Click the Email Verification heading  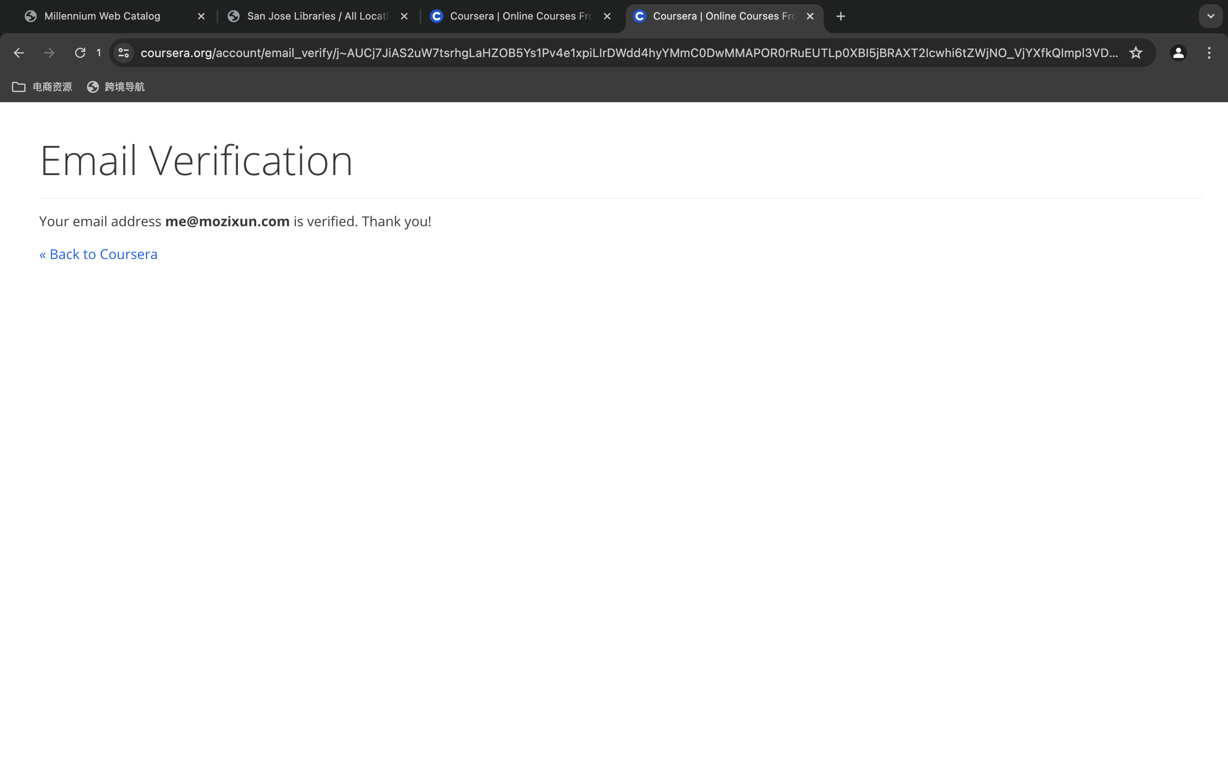pos(196,161)
